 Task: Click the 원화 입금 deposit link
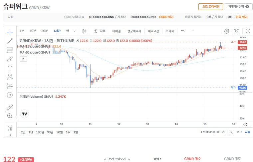coord(242,17)
